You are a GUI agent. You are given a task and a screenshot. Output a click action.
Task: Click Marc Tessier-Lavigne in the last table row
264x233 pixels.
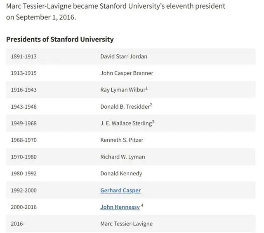127,224
